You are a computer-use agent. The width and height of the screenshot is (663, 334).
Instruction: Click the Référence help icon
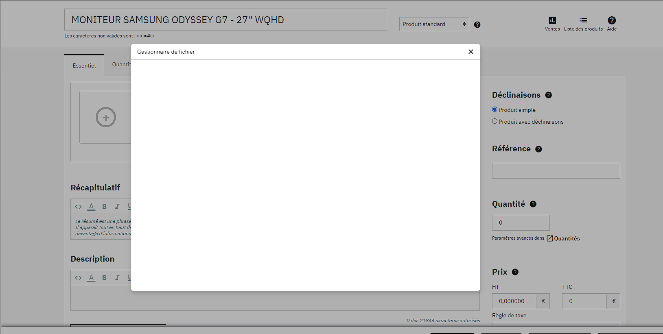click(538, 149)
